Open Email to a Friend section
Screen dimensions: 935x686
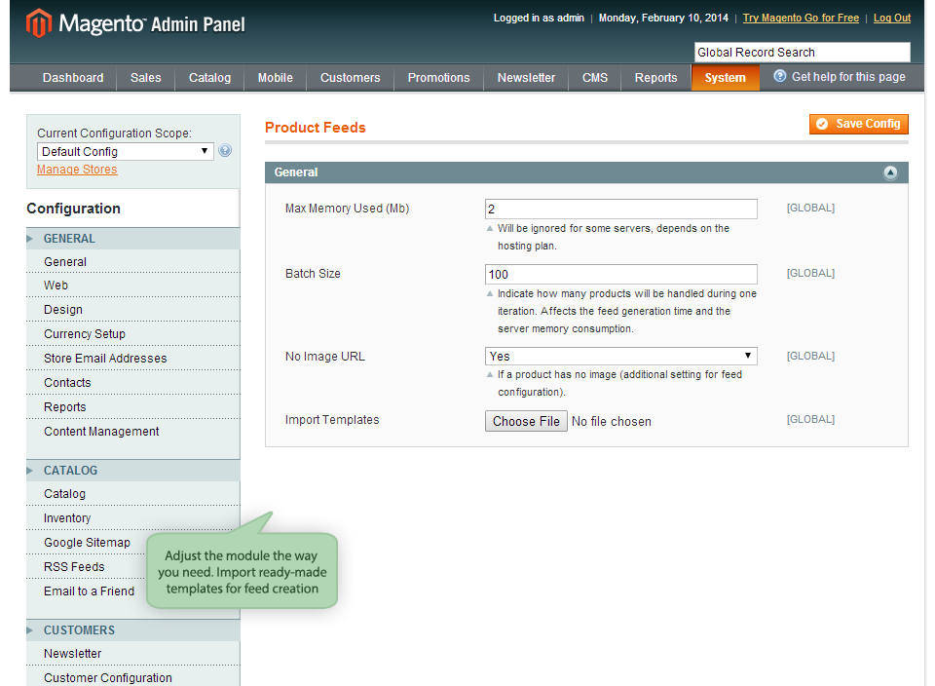coord(89,591)
